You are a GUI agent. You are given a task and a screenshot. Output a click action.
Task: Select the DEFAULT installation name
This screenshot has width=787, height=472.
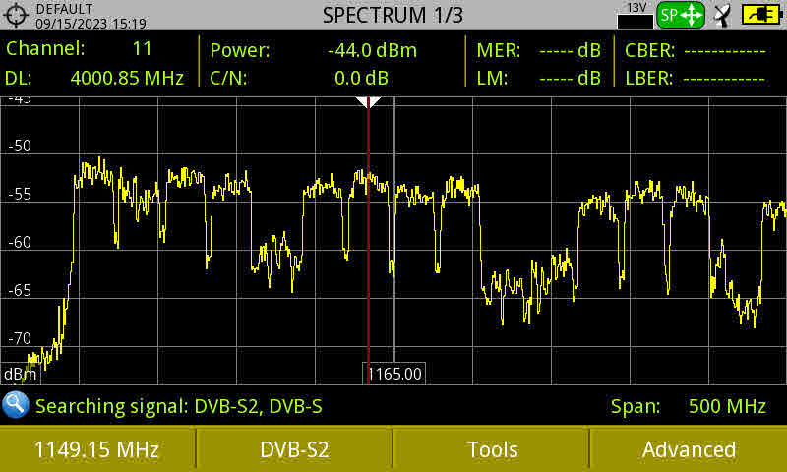pyautogui.click(x=64, y=9)
